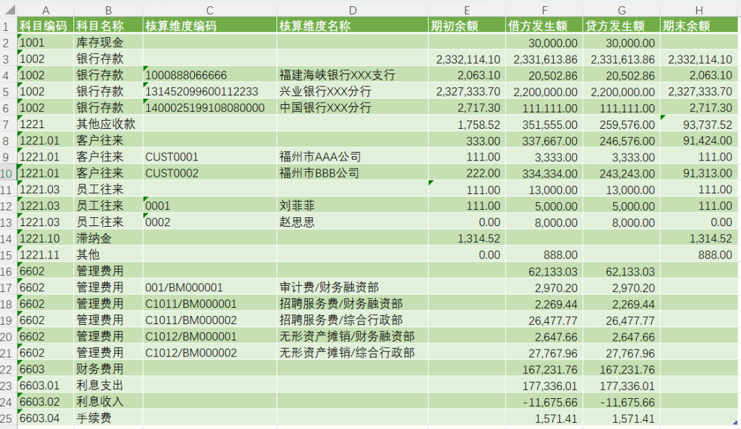Select the 审计费/财务融资部 cell
This screenshot has width=741, height=429.
tap(353, 287)
